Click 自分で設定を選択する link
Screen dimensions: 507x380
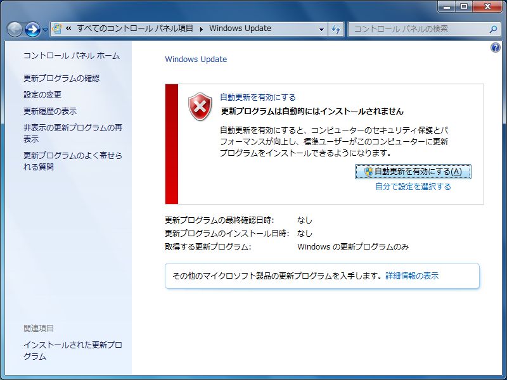tap(413, 186)
